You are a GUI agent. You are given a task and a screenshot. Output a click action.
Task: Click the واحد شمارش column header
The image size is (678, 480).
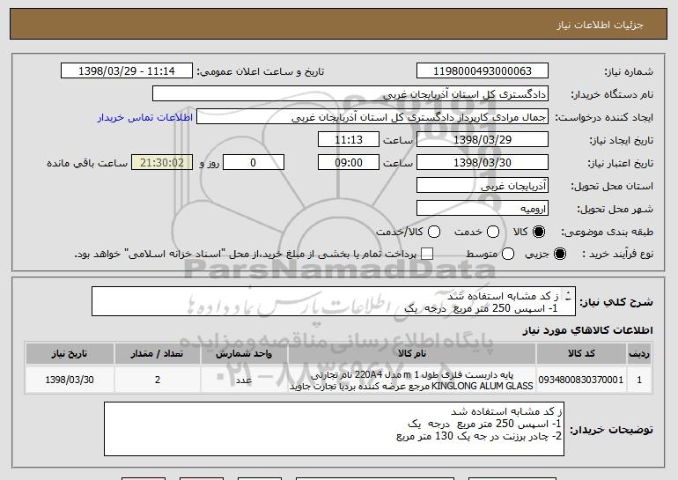(x=244, y=354)
